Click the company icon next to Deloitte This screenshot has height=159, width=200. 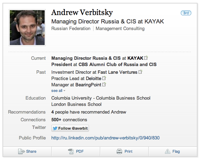click(104, 78)
